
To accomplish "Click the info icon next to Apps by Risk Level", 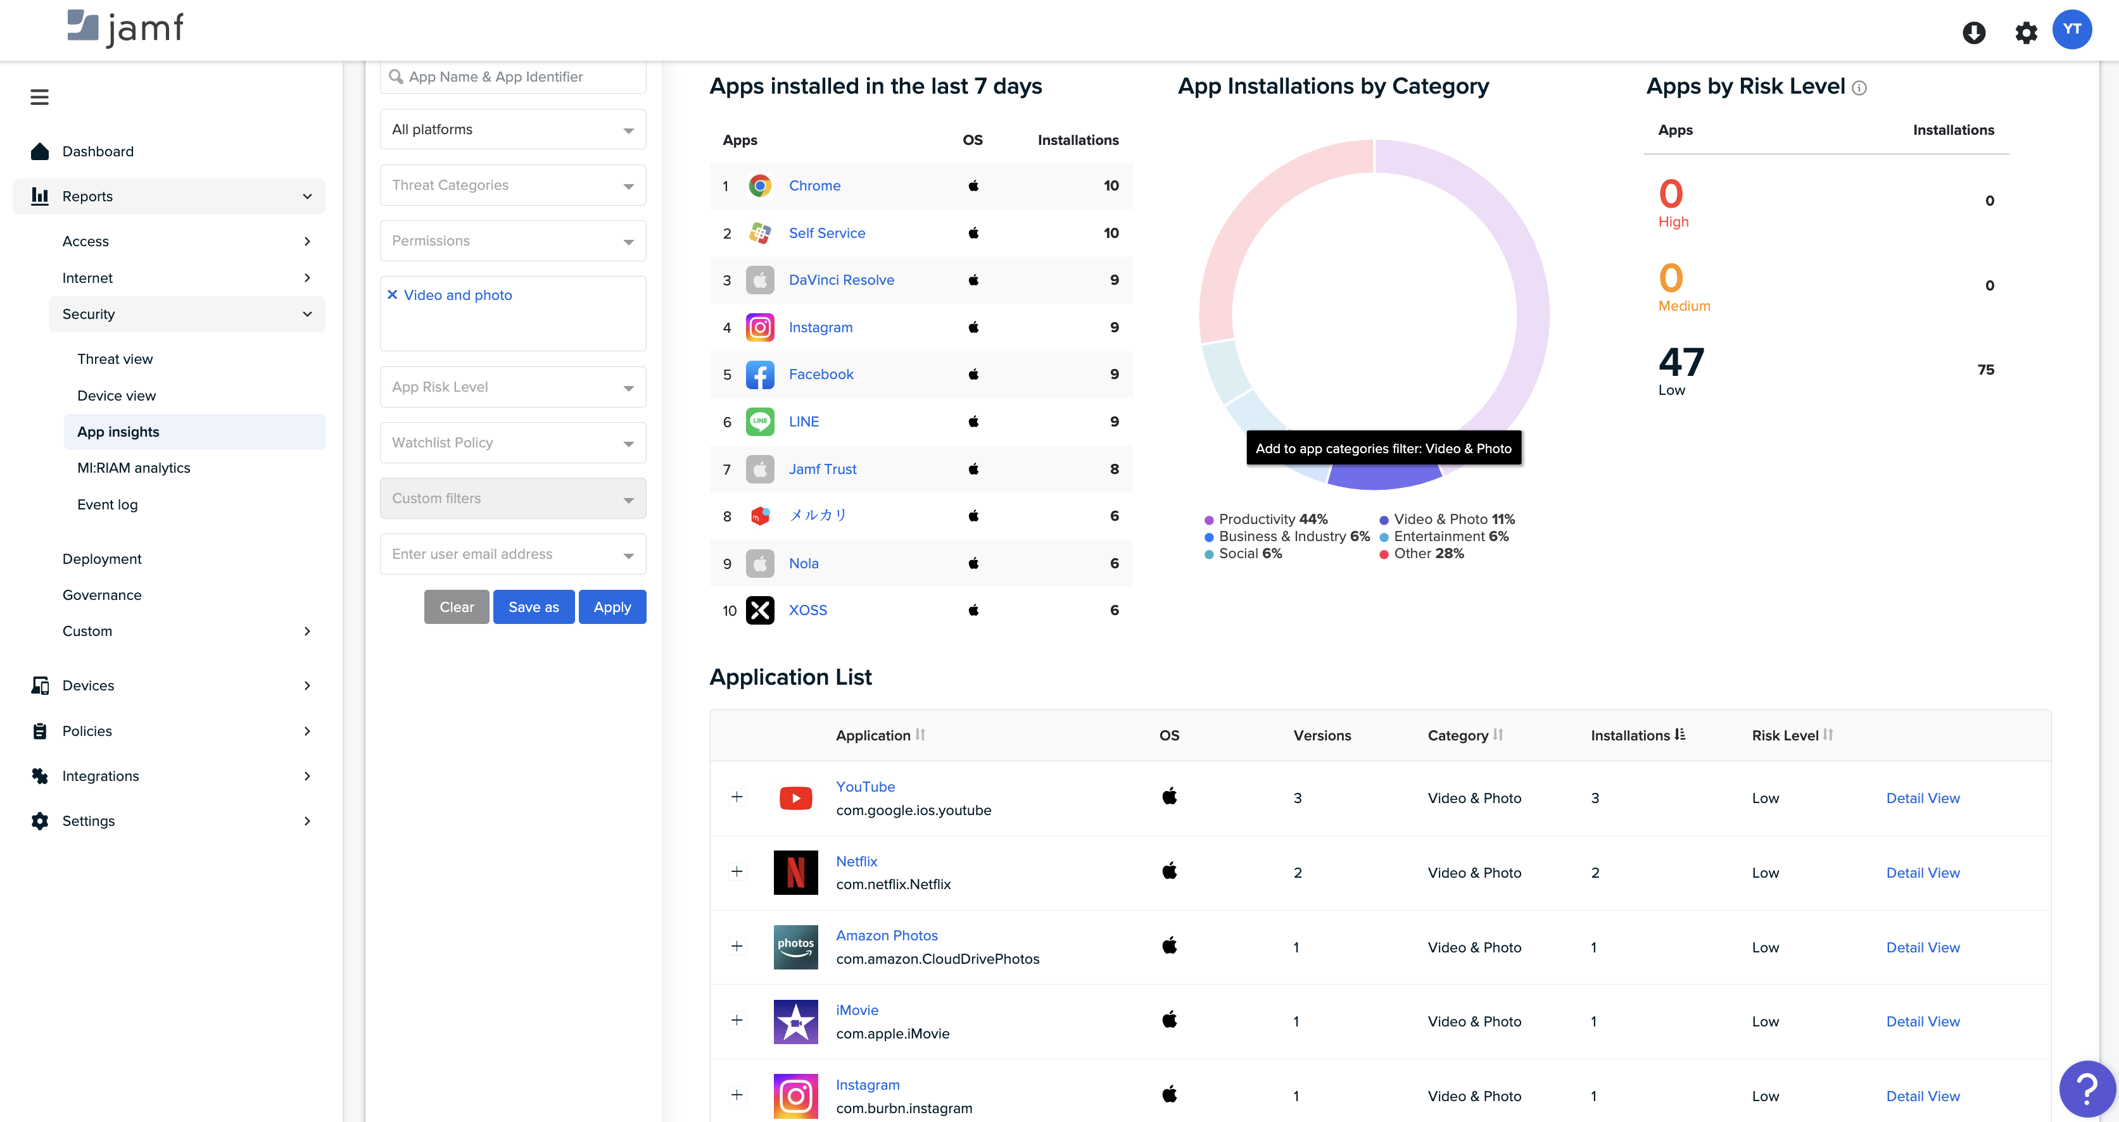I will click(1859, 88).
